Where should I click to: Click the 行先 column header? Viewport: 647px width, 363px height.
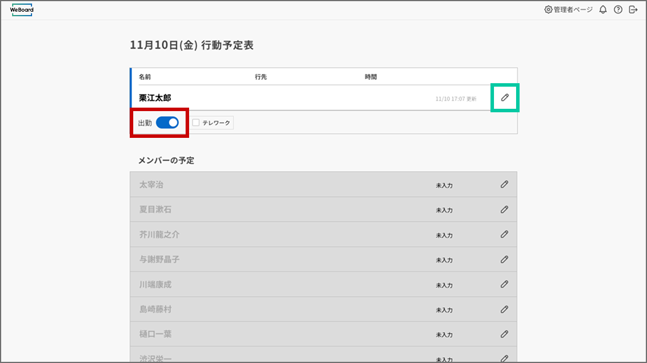[261, 77]
